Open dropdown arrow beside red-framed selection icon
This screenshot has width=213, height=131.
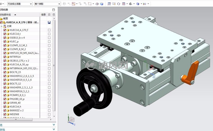(x=77, y=4)
